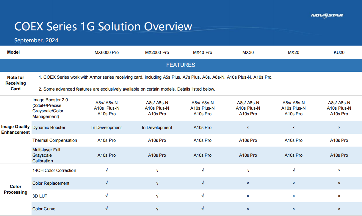
Task: Select the "Color Replacement" feature label
Action: point(51,183)
